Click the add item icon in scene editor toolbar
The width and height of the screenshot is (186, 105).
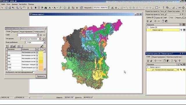pos(155,61)
